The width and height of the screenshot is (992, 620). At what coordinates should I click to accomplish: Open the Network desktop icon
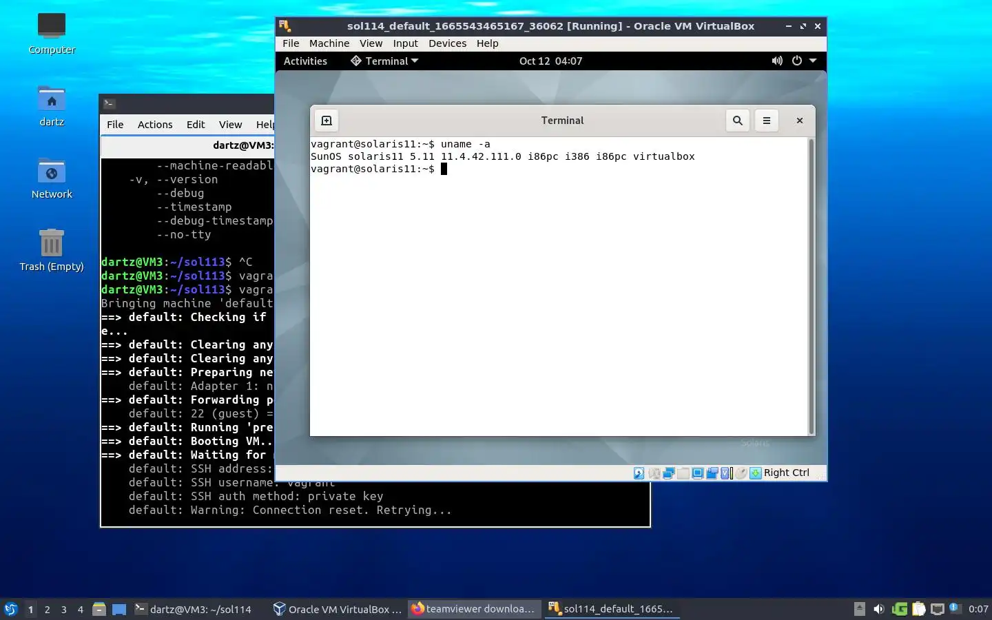point(52,179)
